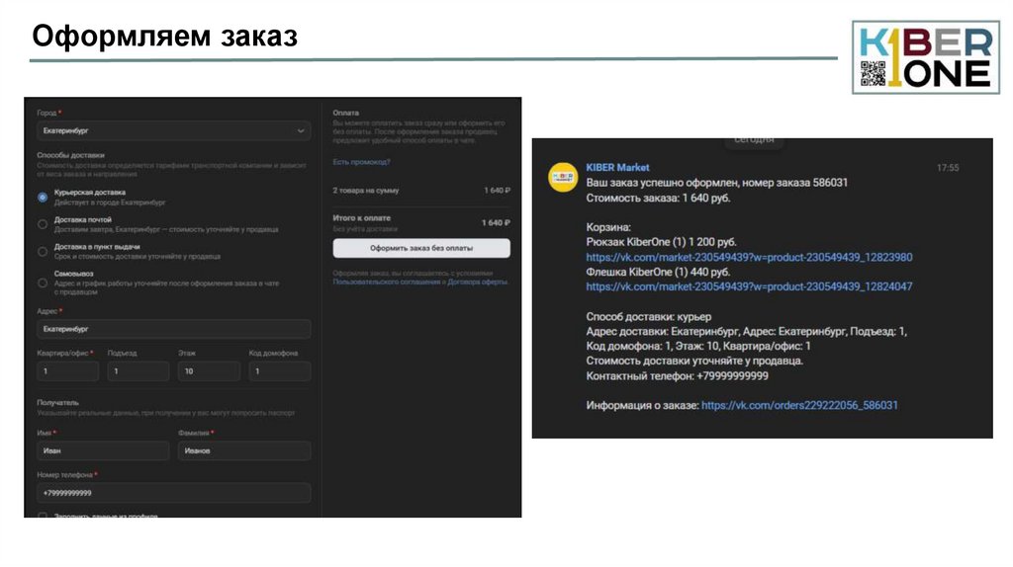
Task: Click the message timestamp 17:55
Action: click(x=948, y=168)
